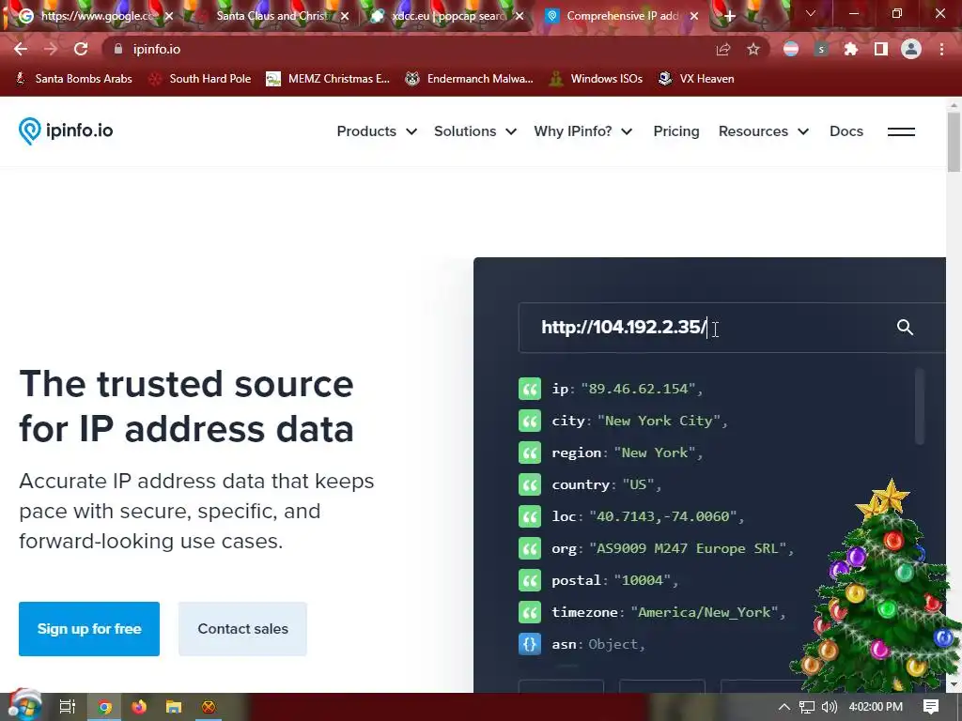Close the Google tab
Screen dimensions: 962x721
point(169,16)
